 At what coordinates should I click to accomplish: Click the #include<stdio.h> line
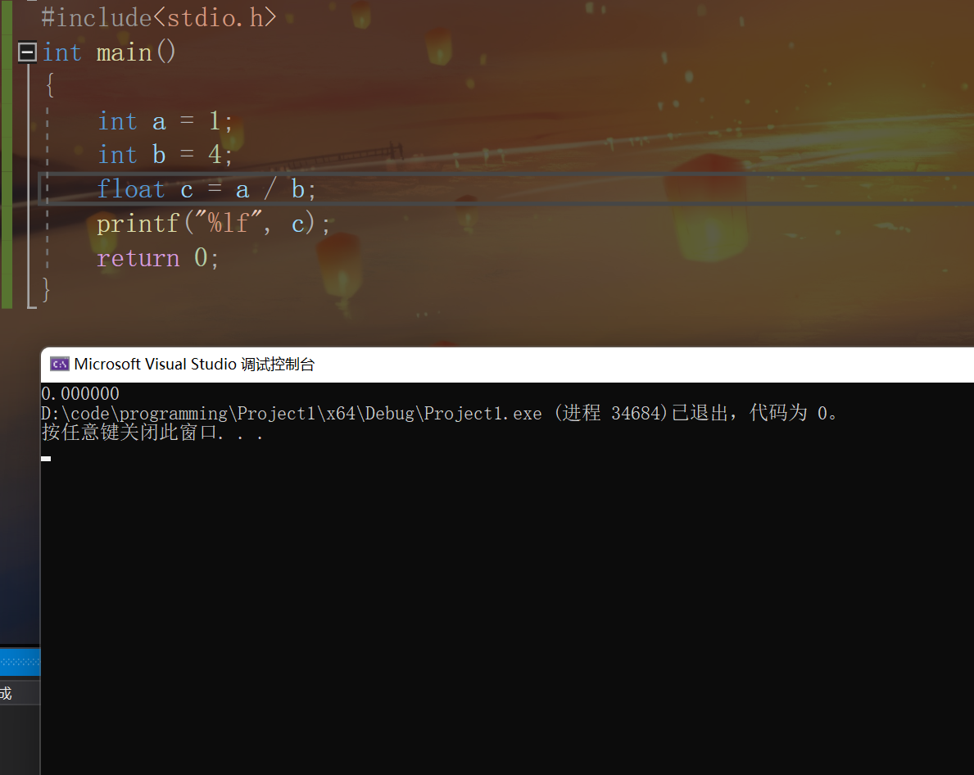point(158,17)
